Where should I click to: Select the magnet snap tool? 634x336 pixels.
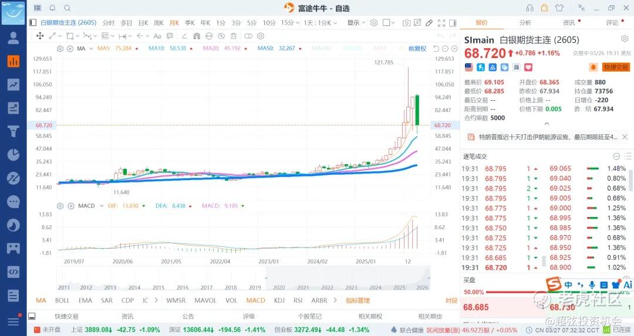point(197,36)
